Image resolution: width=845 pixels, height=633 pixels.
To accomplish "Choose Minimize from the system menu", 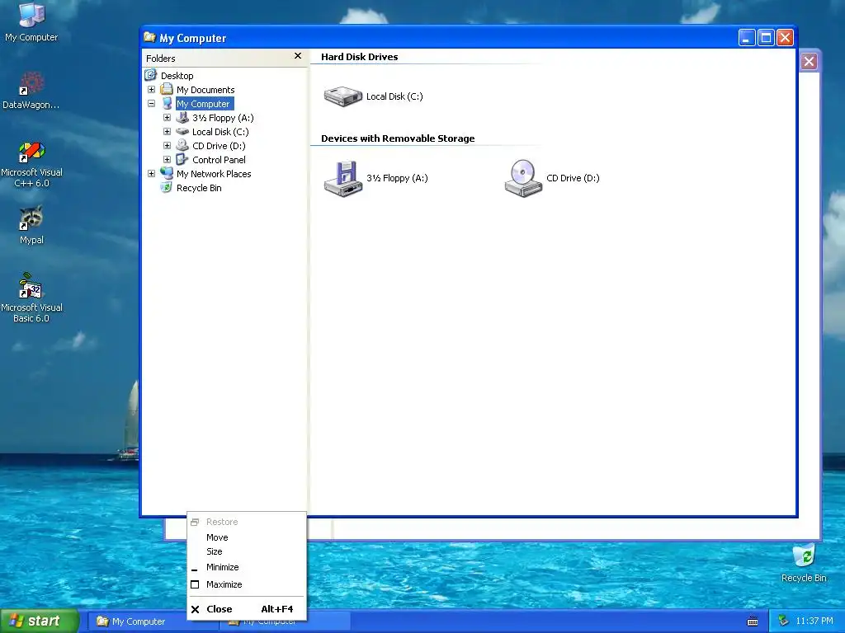I will (x=247, y=567).
